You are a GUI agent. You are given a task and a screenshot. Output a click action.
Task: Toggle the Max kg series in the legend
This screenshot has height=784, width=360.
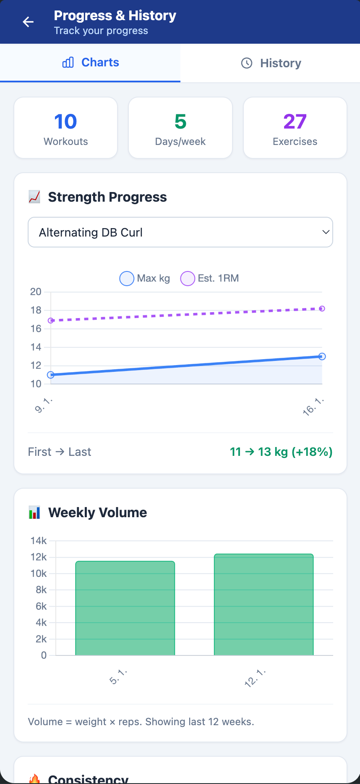pos(144,278)
